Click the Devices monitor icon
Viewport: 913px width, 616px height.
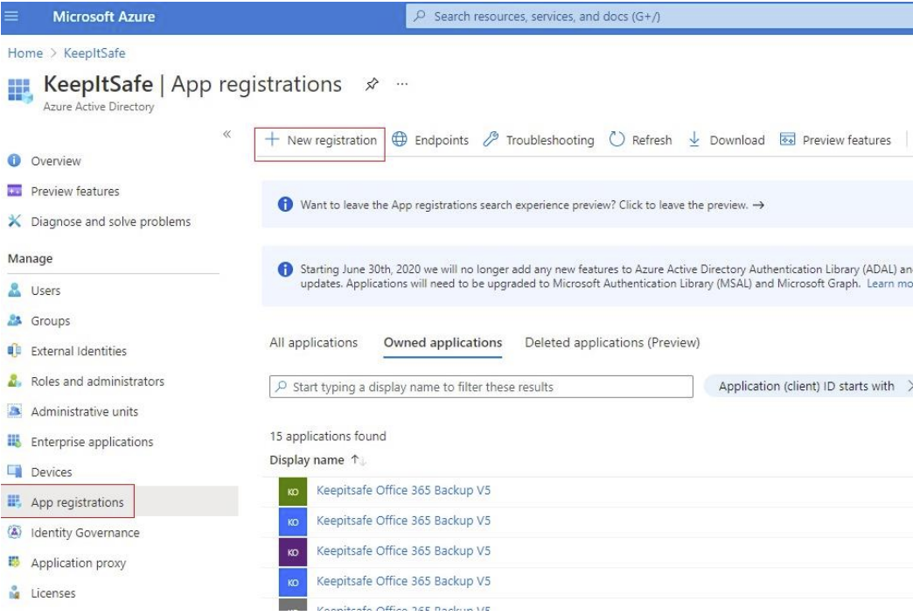click(15, 471)
